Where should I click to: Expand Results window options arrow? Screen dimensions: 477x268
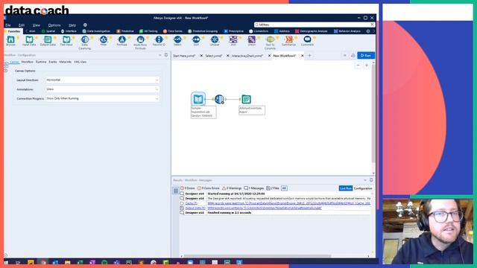[365, 180]
